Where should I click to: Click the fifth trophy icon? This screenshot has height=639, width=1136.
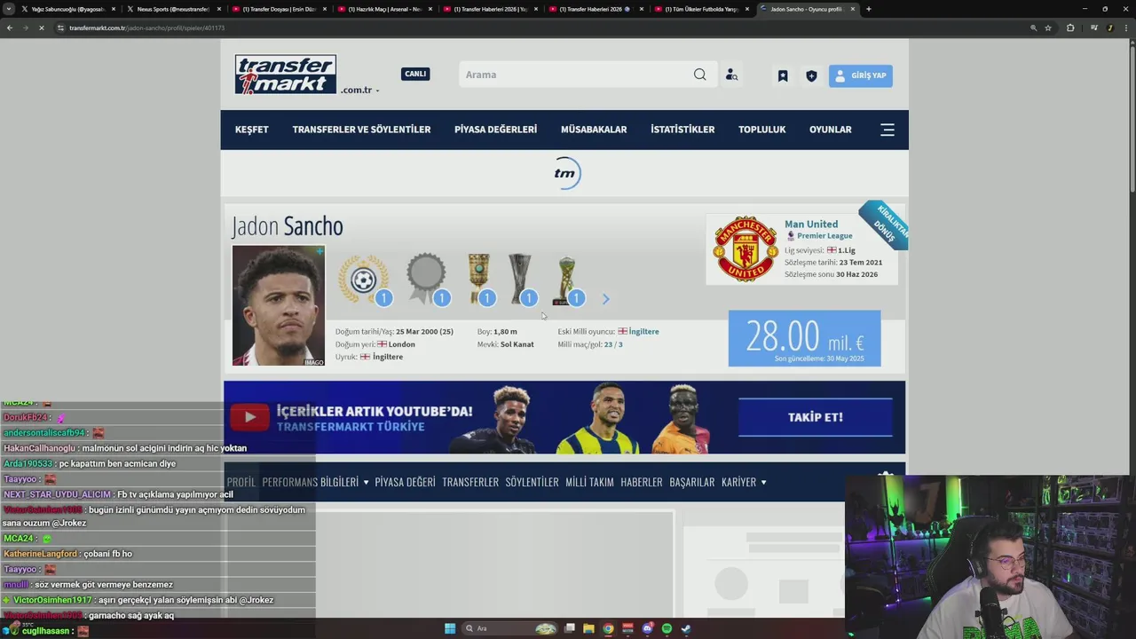(567, 280)
